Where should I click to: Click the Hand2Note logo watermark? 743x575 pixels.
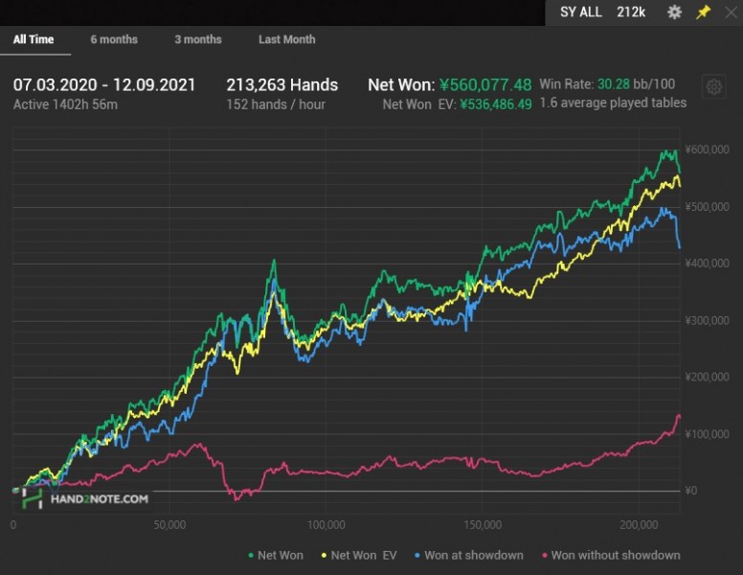coord(86,498)
